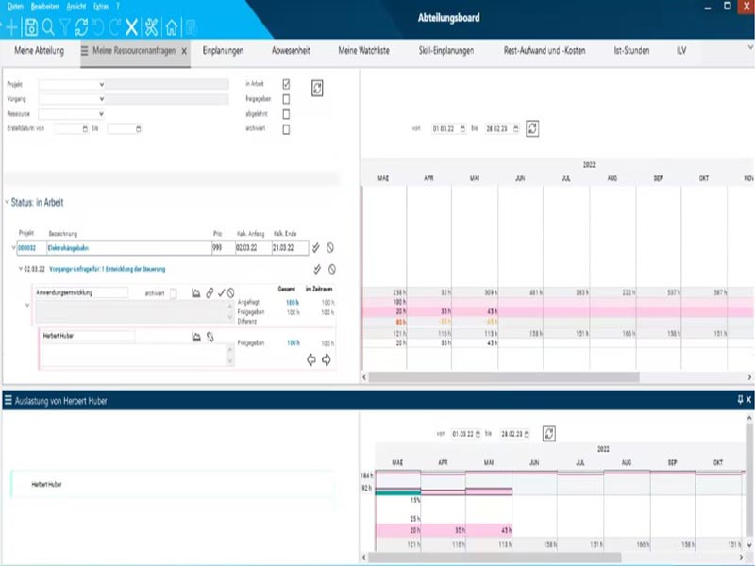Screen dimensions: 755x566
Task: Toggle archiviert checkbox beside Anwendungsentwicklung
Action: click(x=173, y=293)
